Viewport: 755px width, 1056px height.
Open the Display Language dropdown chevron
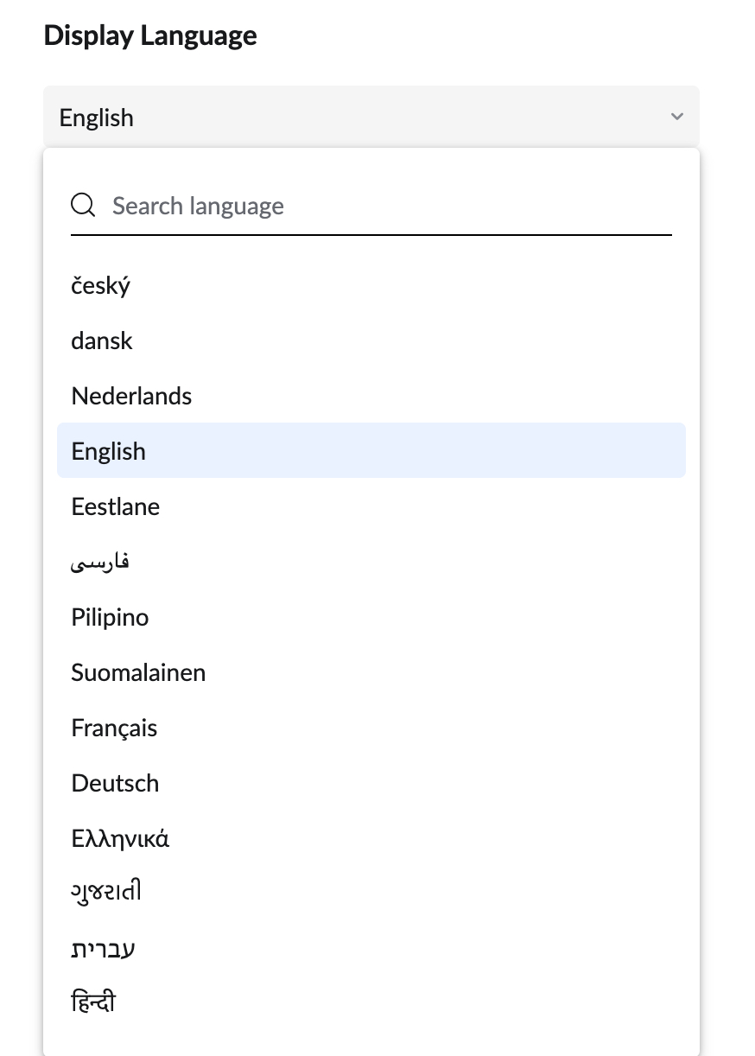click(x=676, y=116)
